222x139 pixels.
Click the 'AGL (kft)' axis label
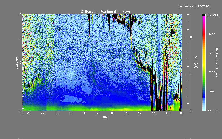(x=196, y=62)
